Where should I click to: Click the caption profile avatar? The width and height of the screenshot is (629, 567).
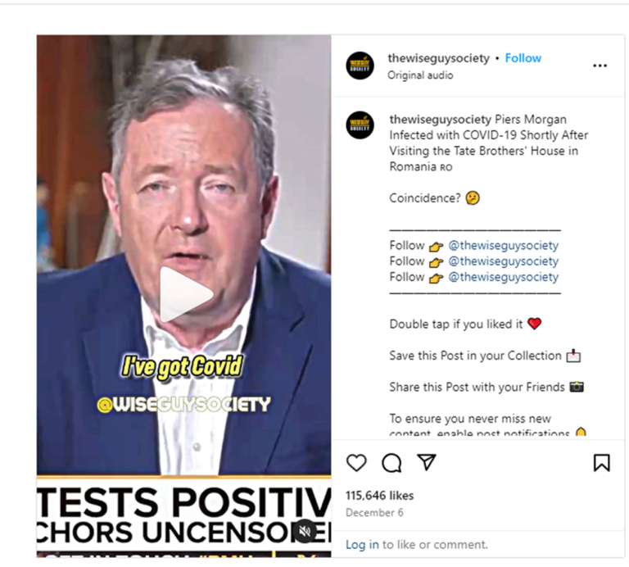click(360, 125)
